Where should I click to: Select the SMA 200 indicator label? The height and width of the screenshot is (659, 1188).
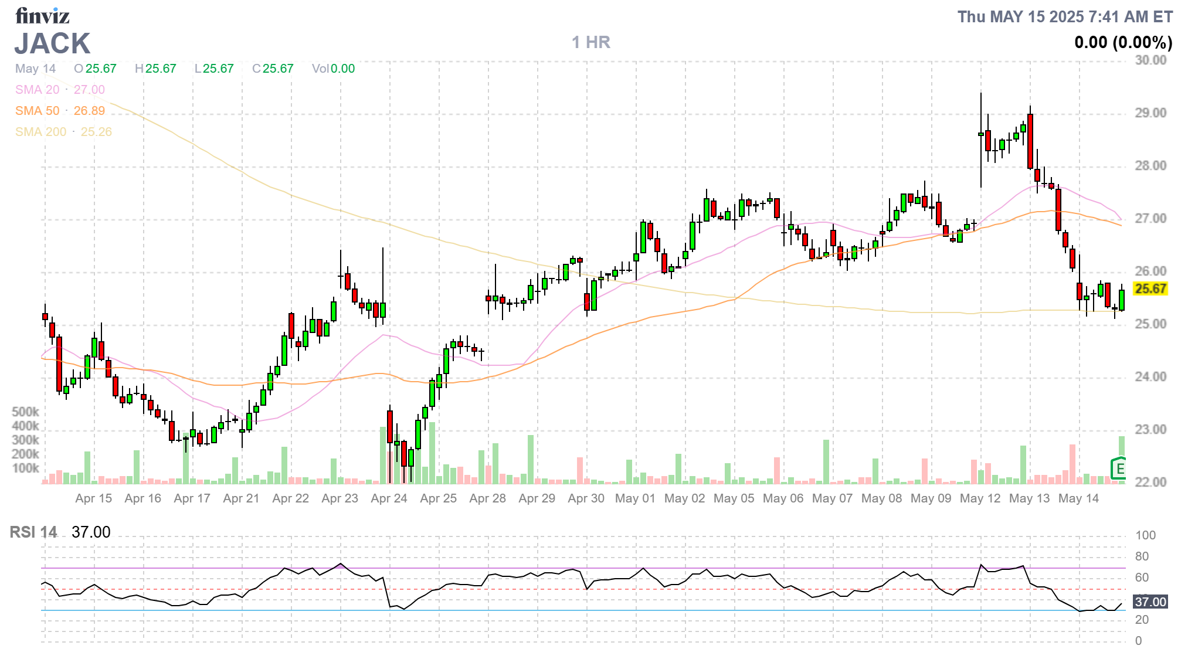click(40, 132)
